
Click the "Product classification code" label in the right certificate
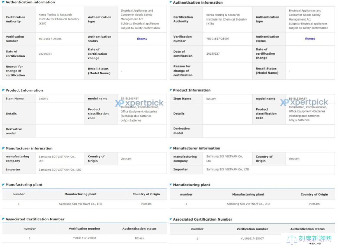tap(266, 114)
